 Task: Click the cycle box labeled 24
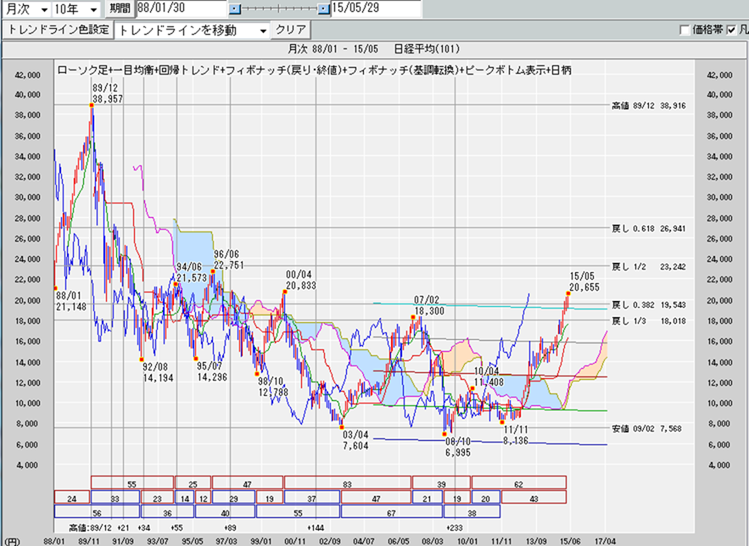pyautogui.click(x=71, y=497)
